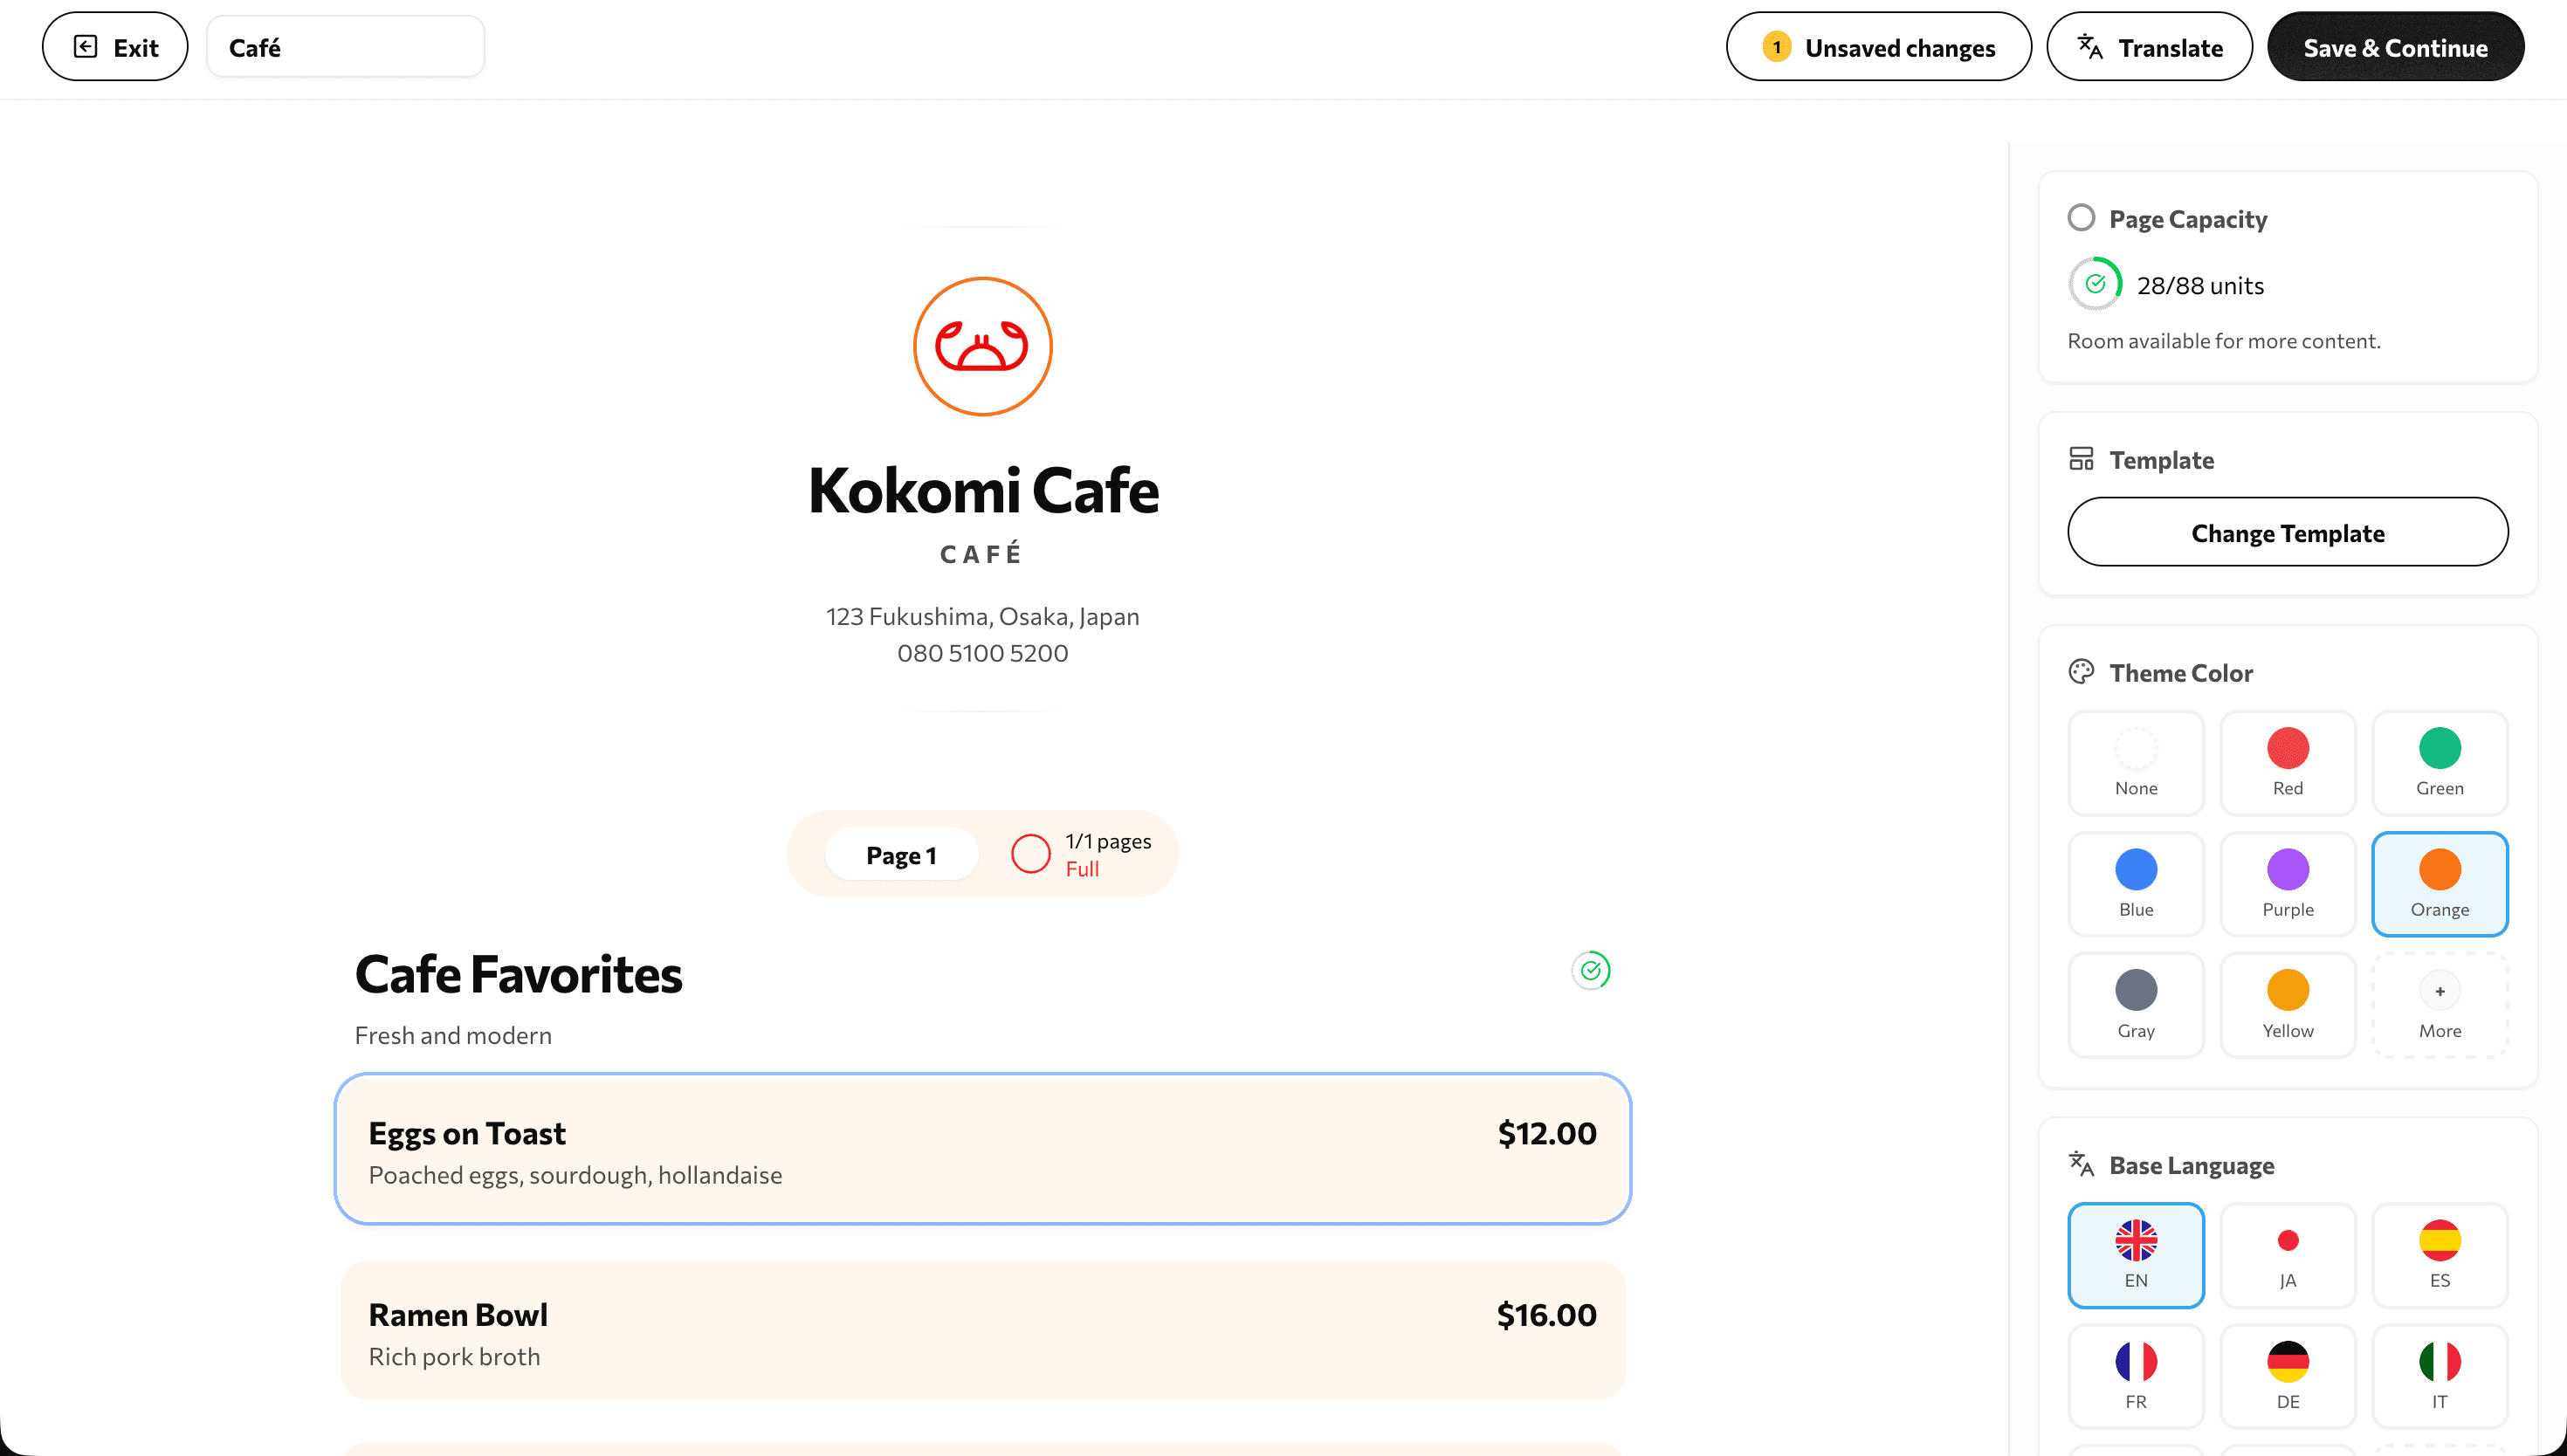
Task: Click the green capacity check next to 28/88 units
Action: 2096,284
